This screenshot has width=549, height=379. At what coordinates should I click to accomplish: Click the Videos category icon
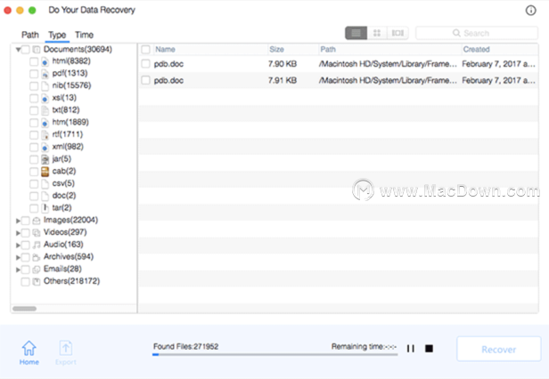click(x=37, y=233)
